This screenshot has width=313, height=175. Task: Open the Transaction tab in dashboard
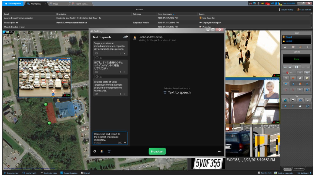(x=298, y=169)
